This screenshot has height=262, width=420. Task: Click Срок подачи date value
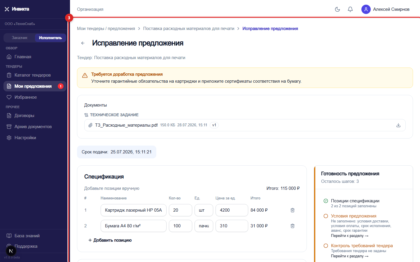[131, 152]
